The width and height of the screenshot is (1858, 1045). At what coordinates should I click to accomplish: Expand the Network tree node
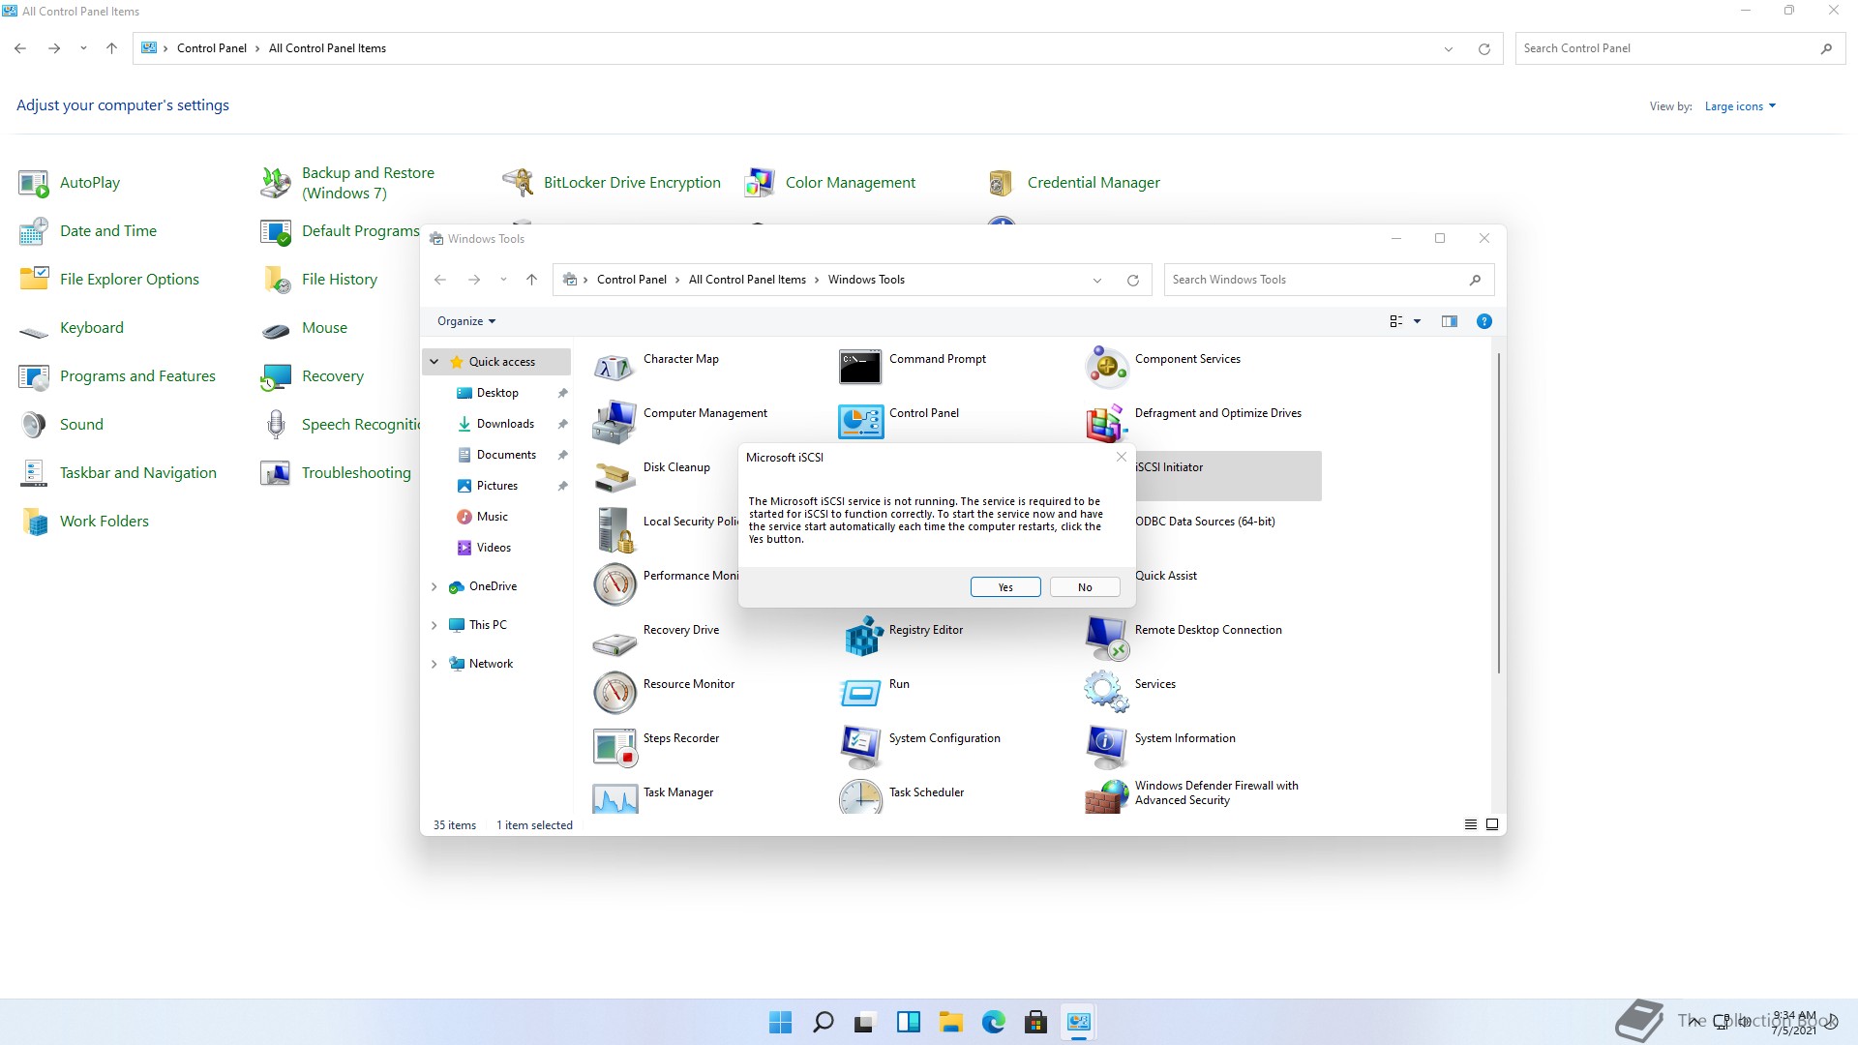(x=435, y=664)
